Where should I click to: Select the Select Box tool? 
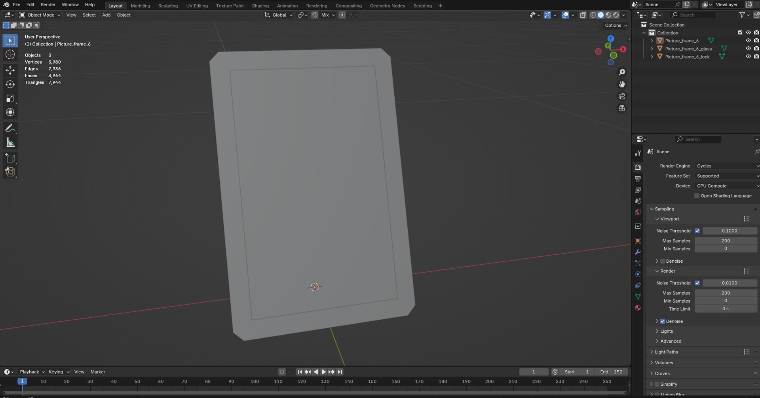point(10,40)
